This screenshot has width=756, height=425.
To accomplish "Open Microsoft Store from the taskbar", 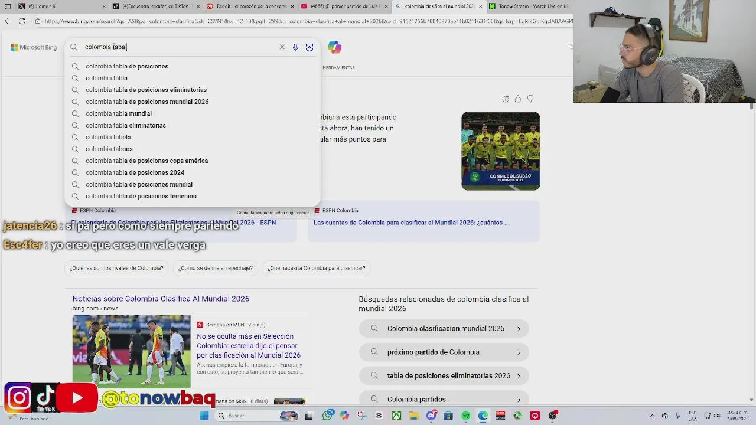I will click(x=448, y=416).
